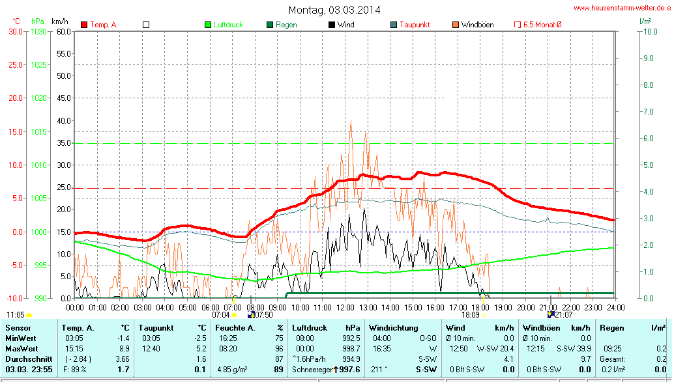Click the 6.5 Monat-Ø legend label

[x=542, y=25]
